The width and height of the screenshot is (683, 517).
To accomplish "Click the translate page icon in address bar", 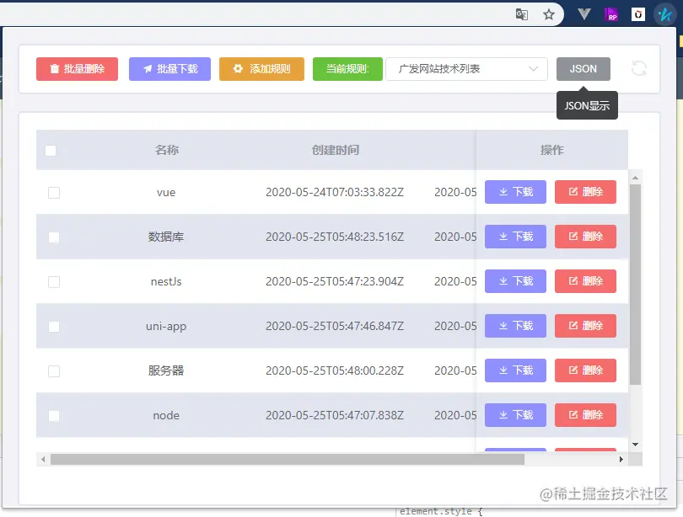I will tap(521, 15).
